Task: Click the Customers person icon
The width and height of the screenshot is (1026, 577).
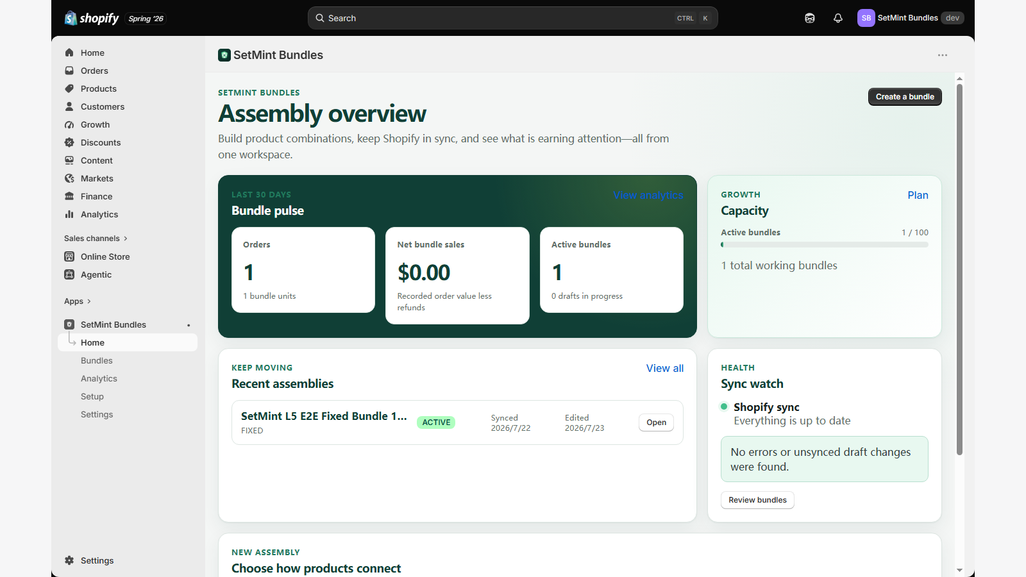Action: [69, 106]
